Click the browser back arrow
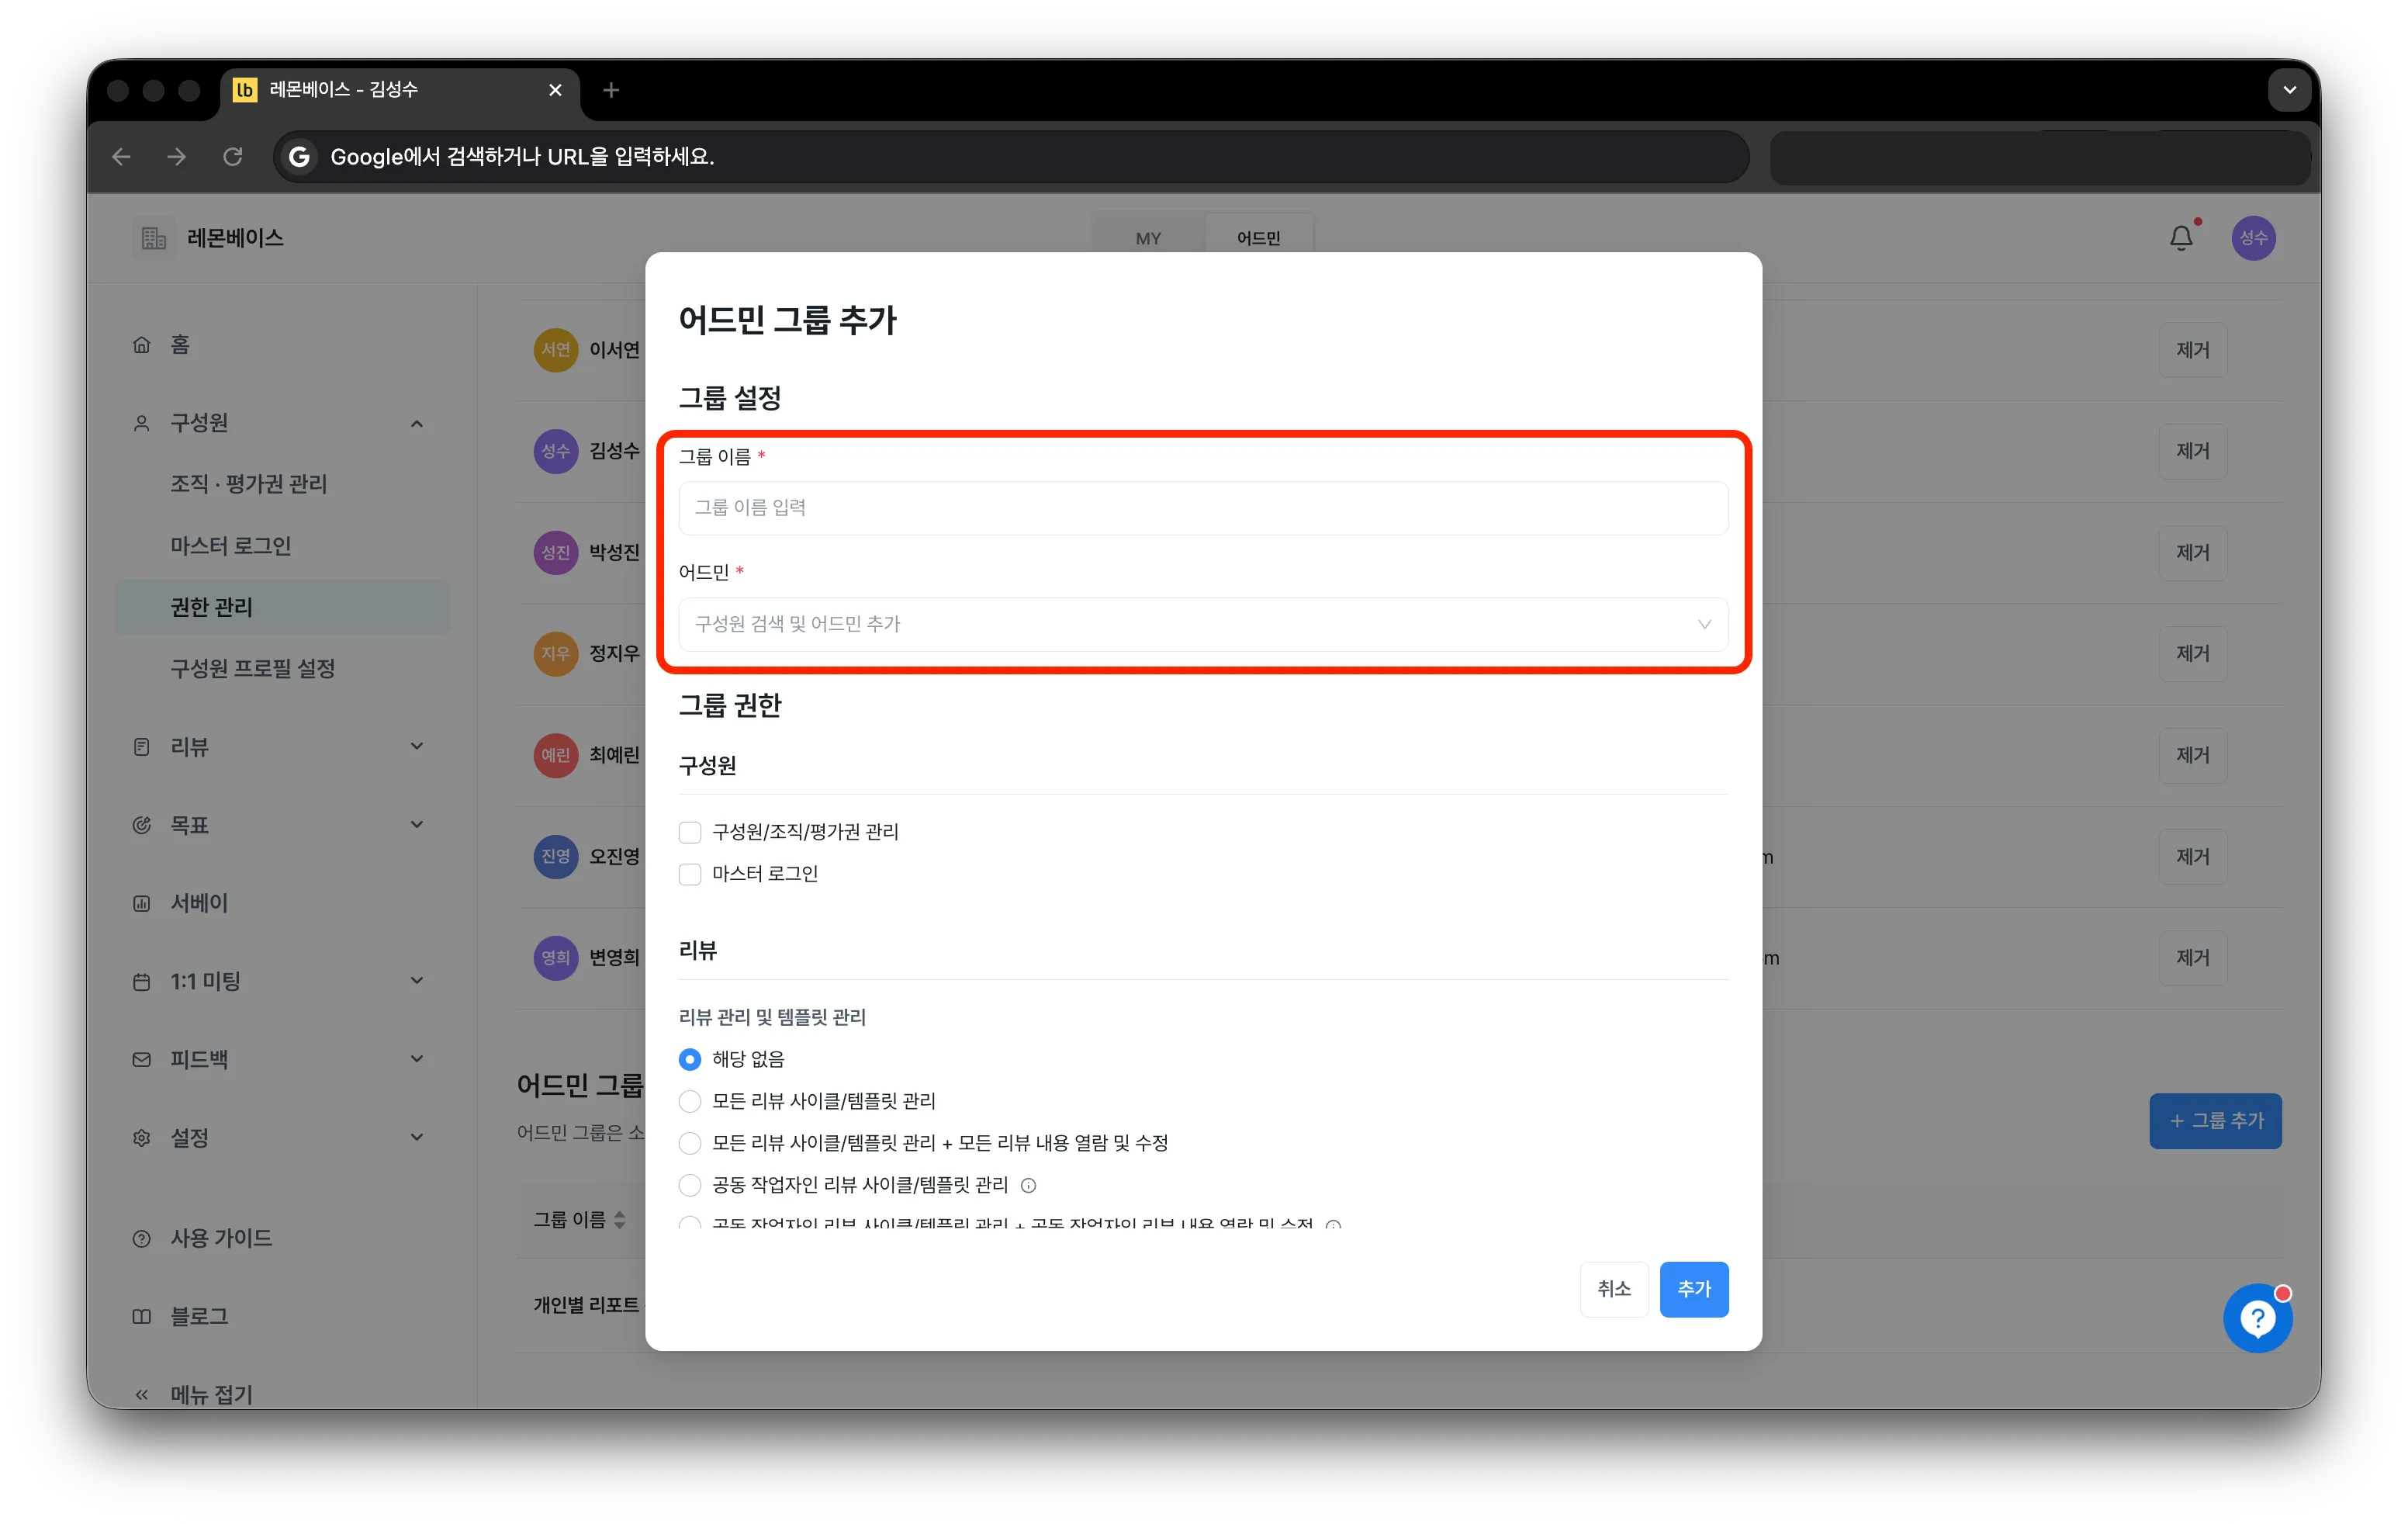Viewport: 2408px width, 1524px height. point(121,156)
